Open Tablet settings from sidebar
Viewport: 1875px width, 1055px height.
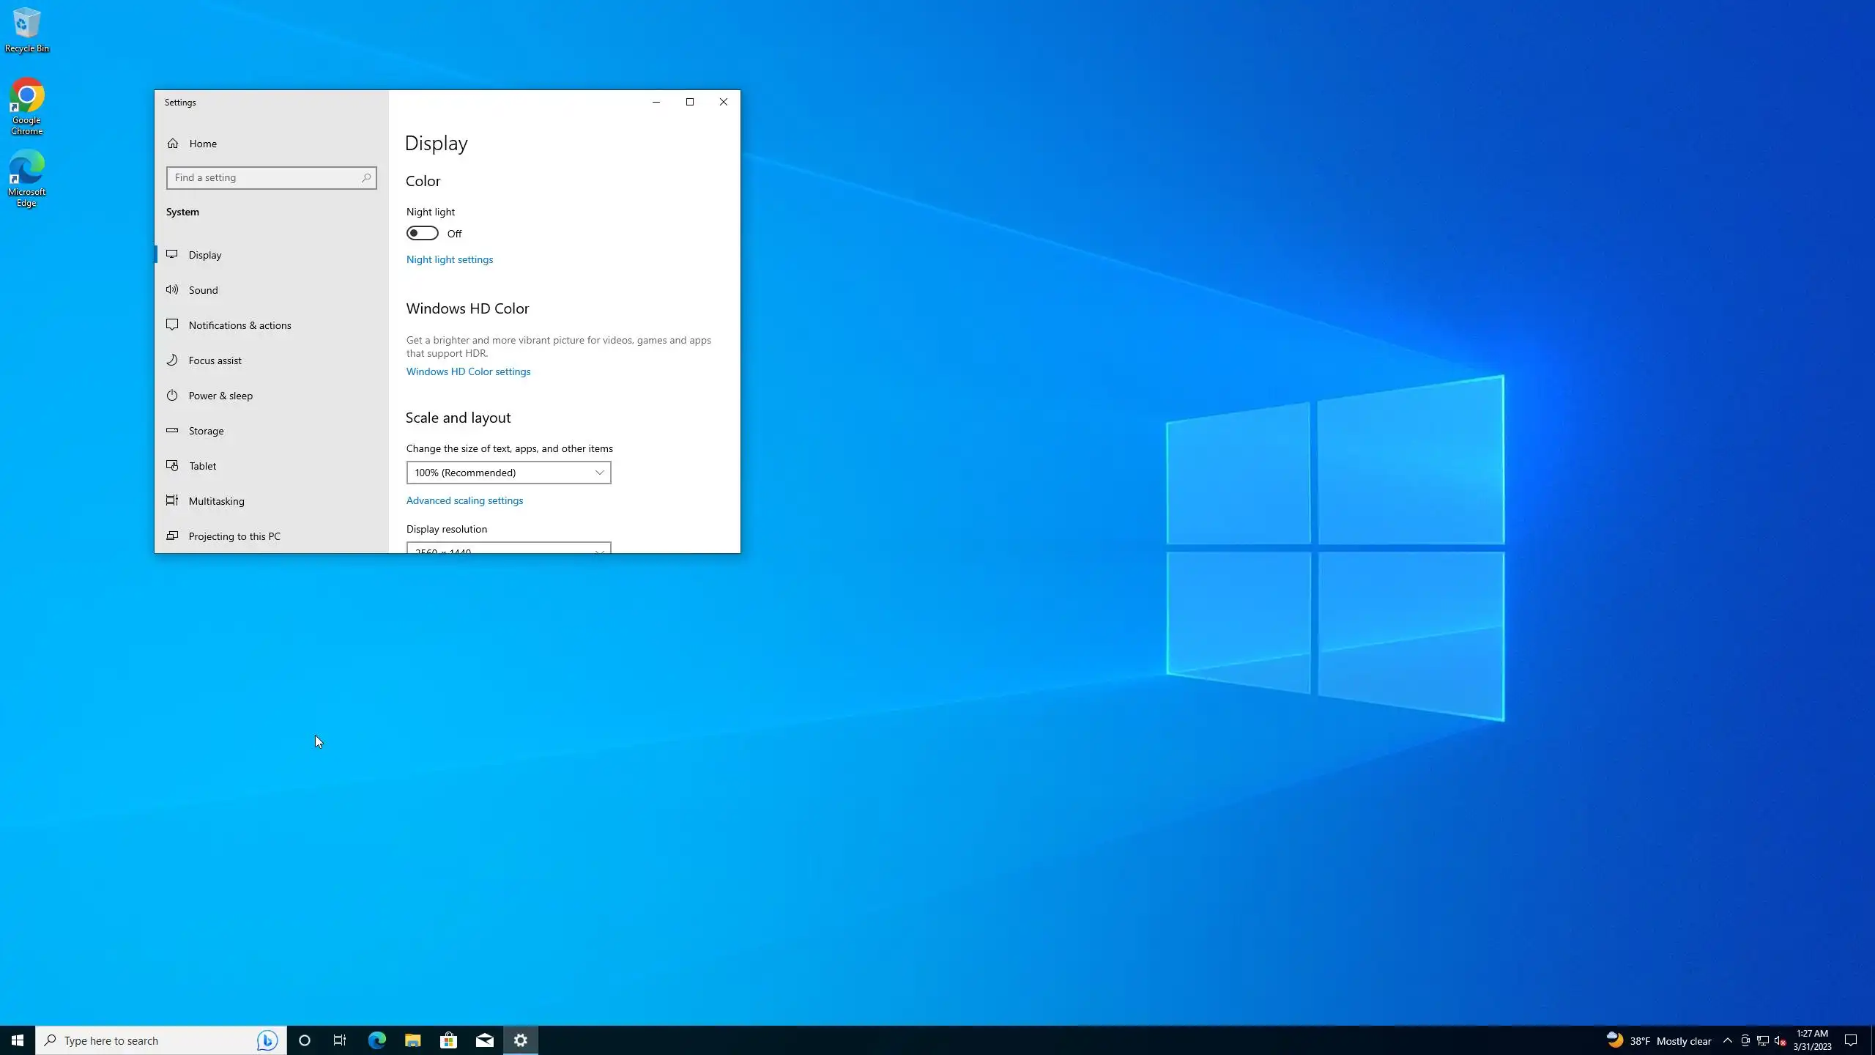click(x=202, y=466)
